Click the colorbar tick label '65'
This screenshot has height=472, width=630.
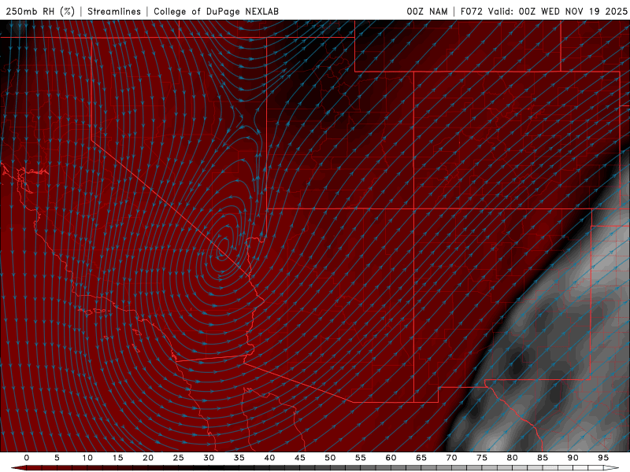pyautogui.click(x=421, y=458)
